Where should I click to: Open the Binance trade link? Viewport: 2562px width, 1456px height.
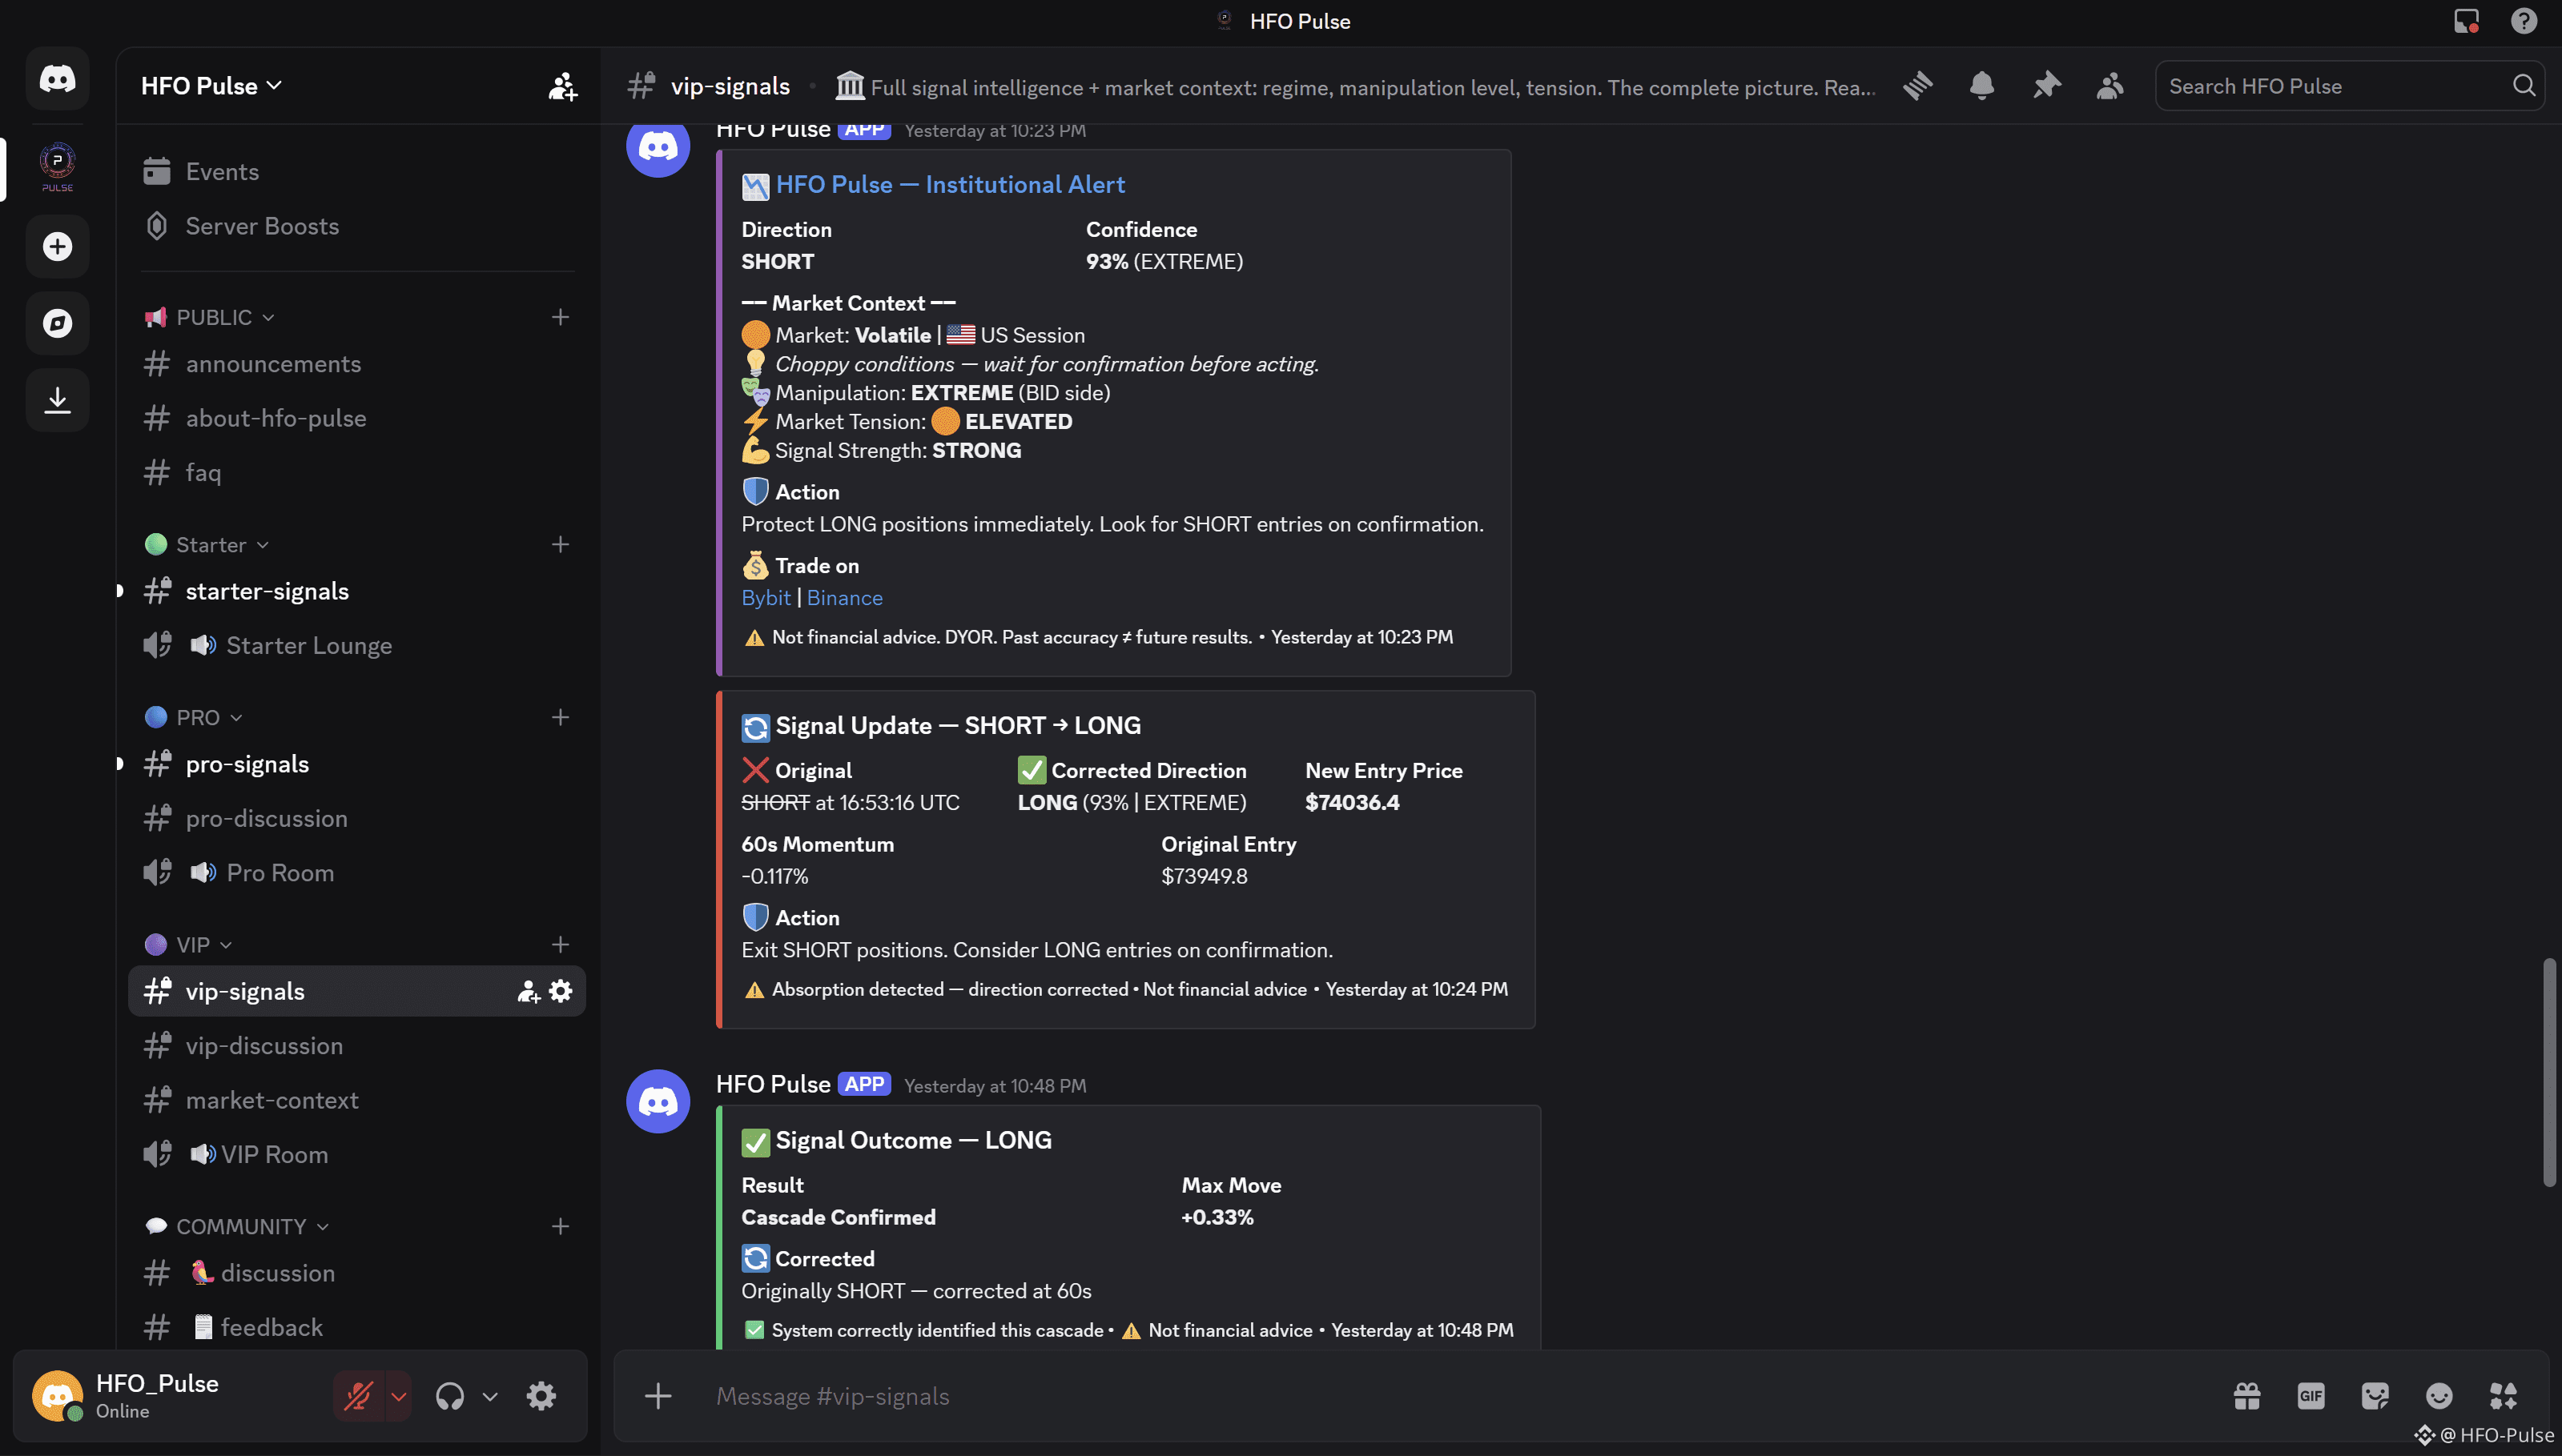pos(844,598)
